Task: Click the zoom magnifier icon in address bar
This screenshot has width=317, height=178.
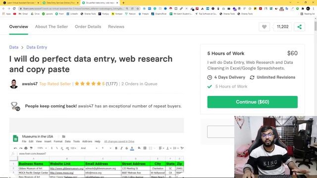Action: 127,9
